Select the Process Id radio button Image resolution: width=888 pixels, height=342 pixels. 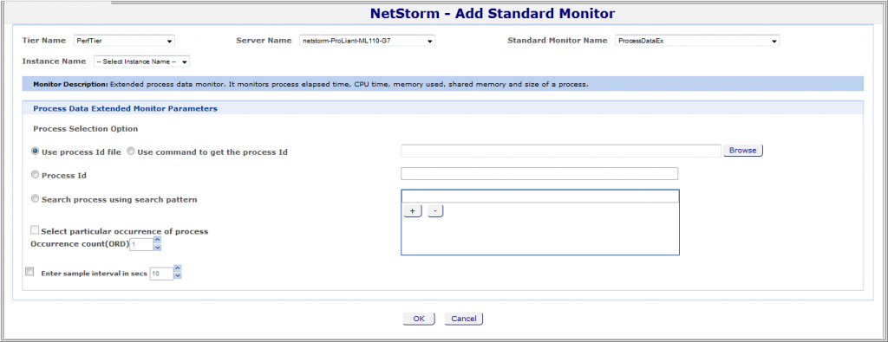35,175
